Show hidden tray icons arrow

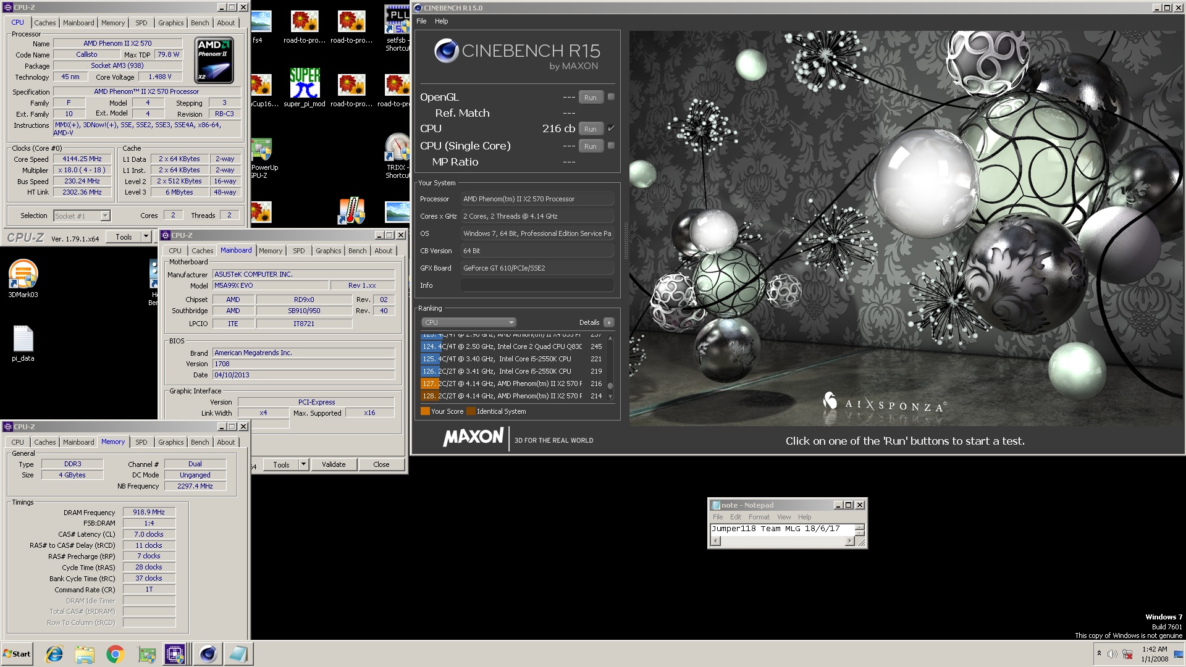click(1099, 653)
